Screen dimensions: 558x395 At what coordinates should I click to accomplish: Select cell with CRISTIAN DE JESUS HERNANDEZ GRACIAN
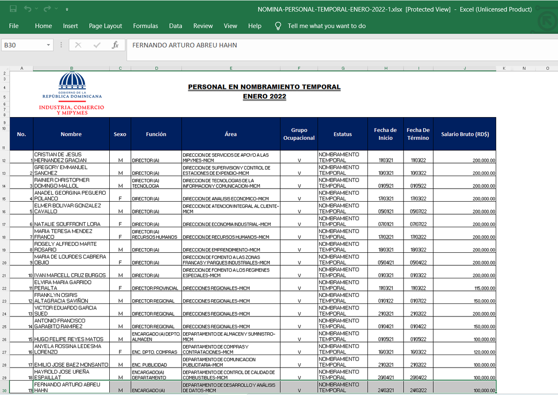[x=71, y=157]
